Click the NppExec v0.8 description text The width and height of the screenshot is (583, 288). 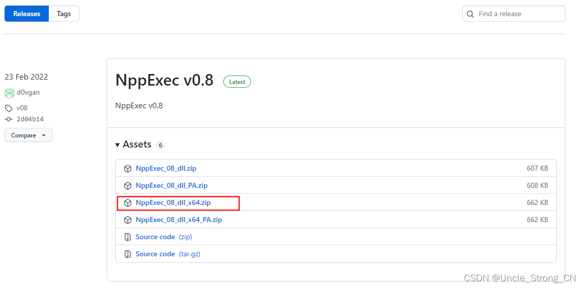click(139, 106)
